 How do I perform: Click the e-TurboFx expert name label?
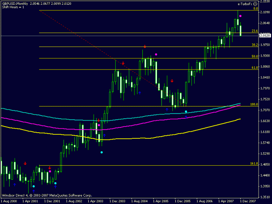coord(245,4)
